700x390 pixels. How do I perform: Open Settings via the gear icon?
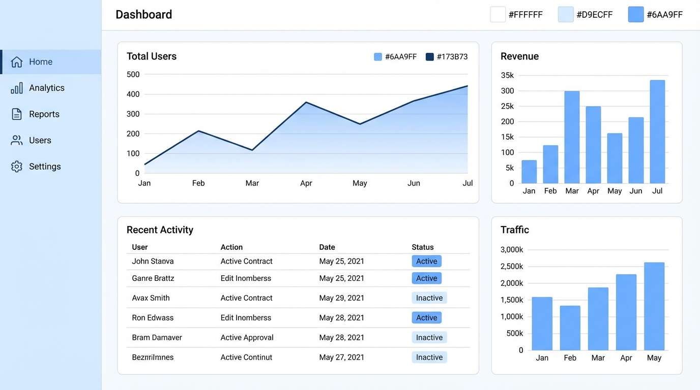tap(16, 166)
